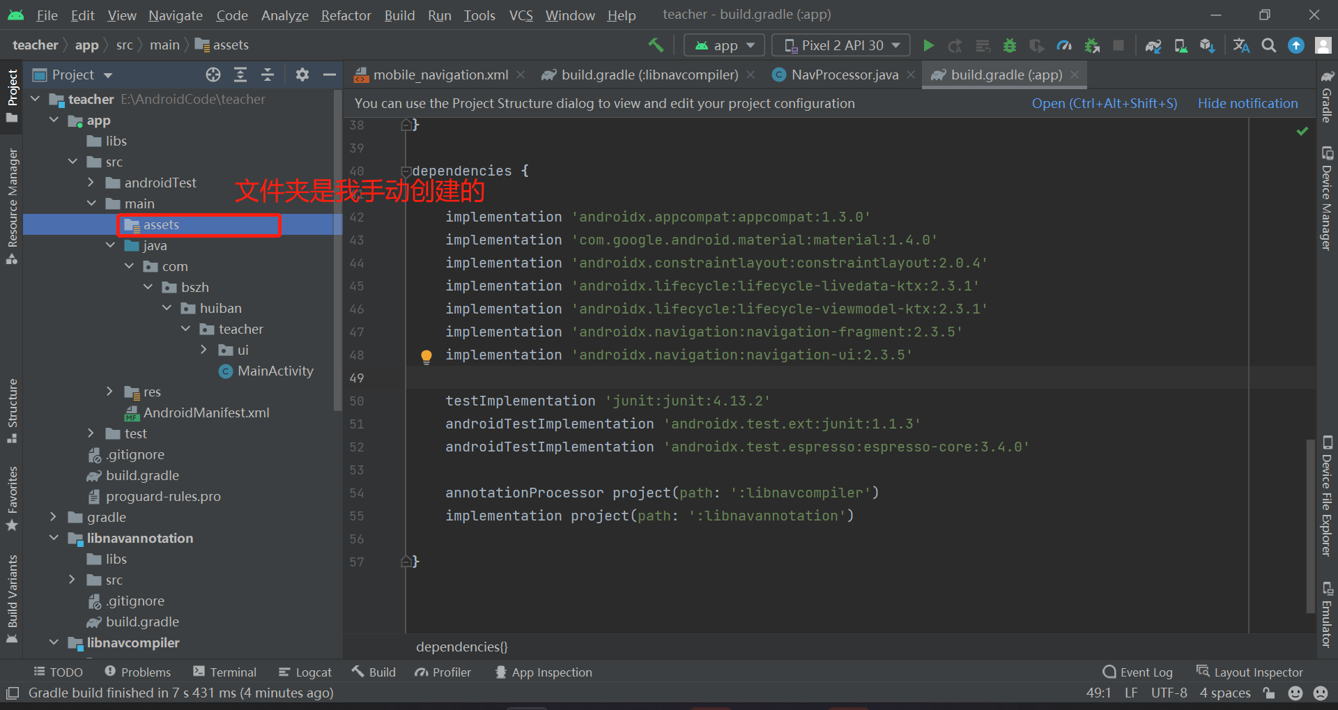Click the happy smiley feedback icon
1338x710 pixels.
1295,693
